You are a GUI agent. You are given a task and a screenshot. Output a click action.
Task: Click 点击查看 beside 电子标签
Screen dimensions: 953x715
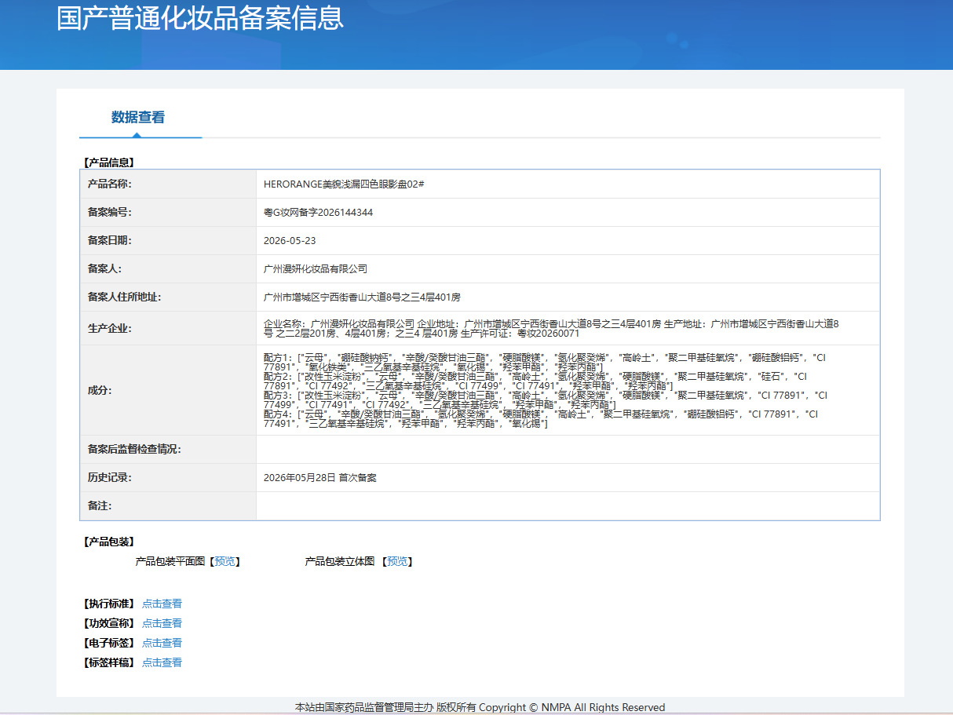pos(162,643)
